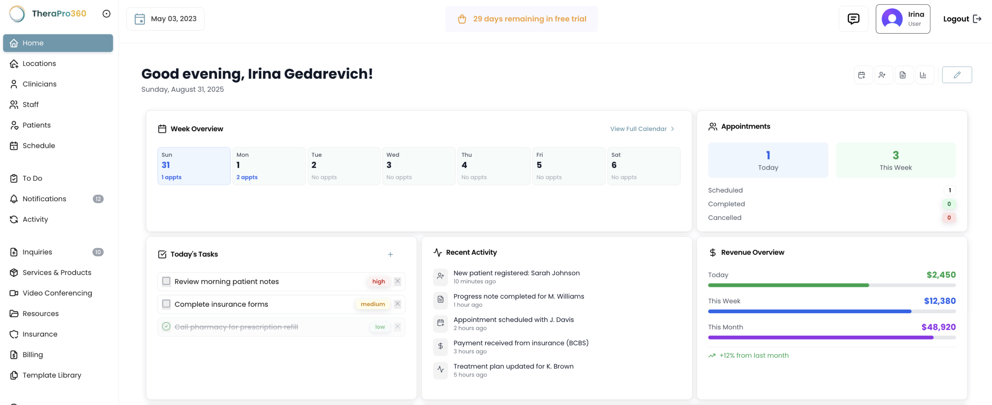Go to Home in sidebar

pyautogui.click(x=58, y=43)
